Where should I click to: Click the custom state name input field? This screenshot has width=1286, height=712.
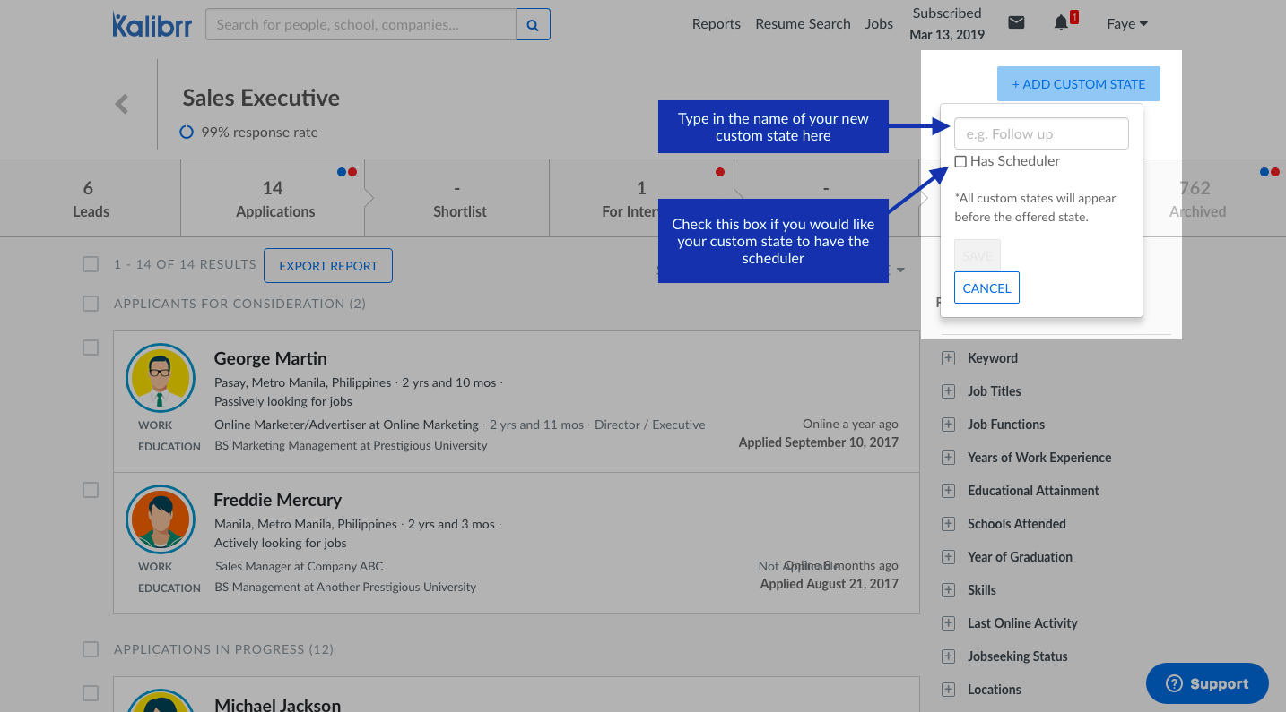click(1041, 133)
